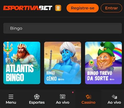Open the gift box promotions icon
The height and width of the screenshot is (108, 124).
[x=58, y=8]
